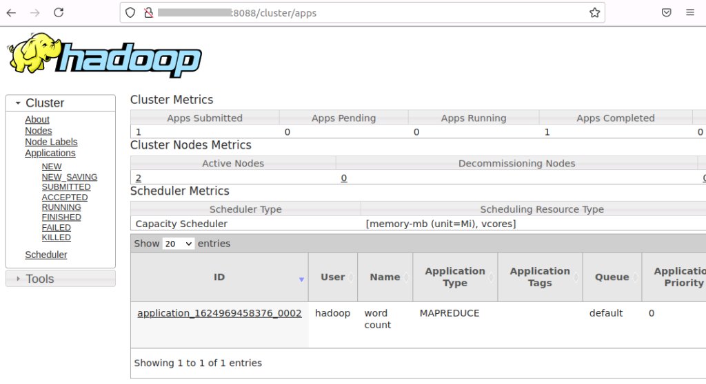Open the Node Labels link

[x=51, y=142]
